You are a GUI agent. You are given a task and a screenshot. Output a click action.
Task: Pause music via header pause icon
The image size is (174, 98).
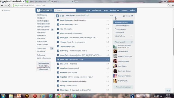click(118, 10)
